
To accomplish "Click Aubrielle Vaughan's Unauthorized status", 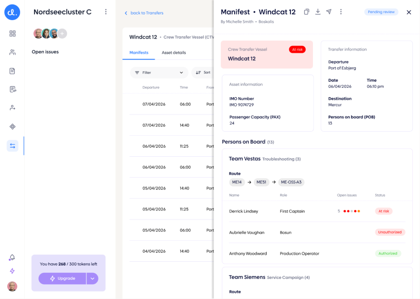I will tap(390, 232).
